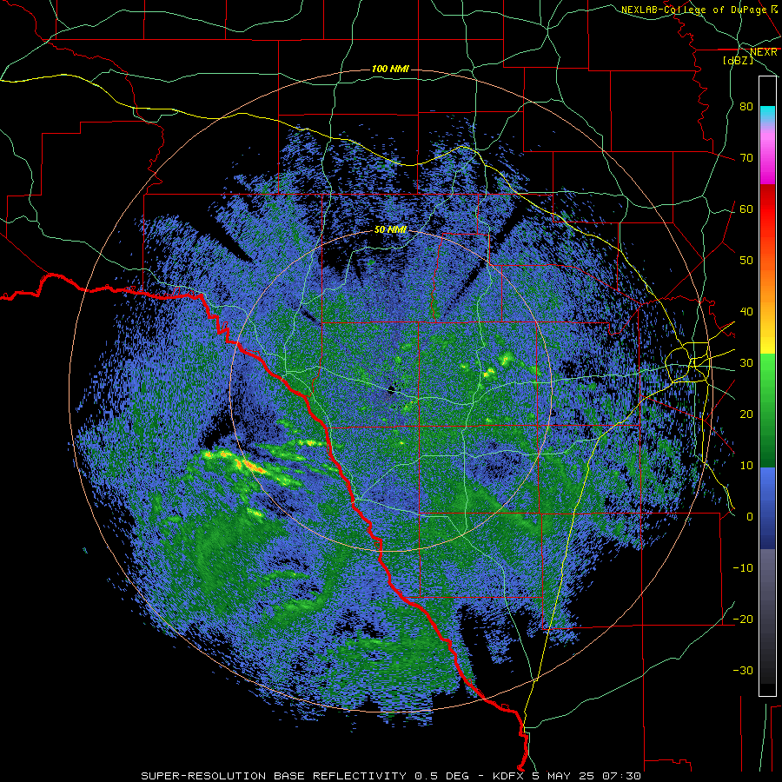Viewport: 782px width, 782px height.
Task: Click the 40 value on the dBZ scale
Action: click(x=746, y=312)
